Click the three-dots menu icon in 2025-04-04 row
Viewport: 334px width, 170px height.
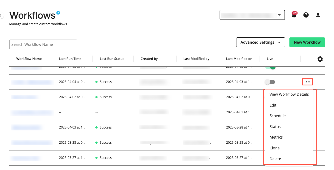coord(308,82)
